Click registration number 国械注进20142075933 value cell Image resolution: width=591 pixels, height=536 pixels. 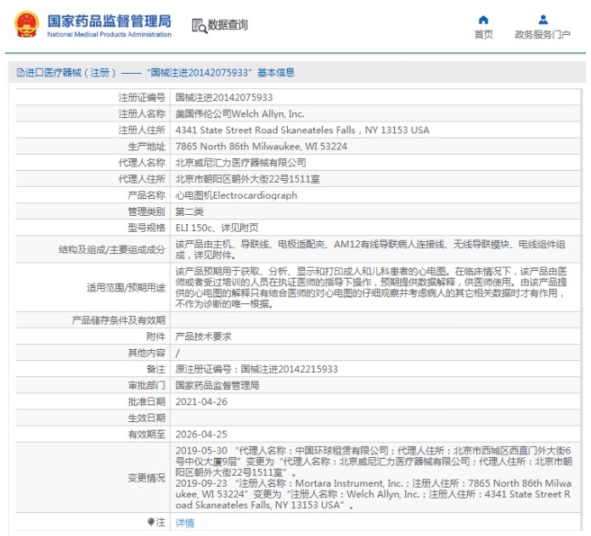point(223,98)
